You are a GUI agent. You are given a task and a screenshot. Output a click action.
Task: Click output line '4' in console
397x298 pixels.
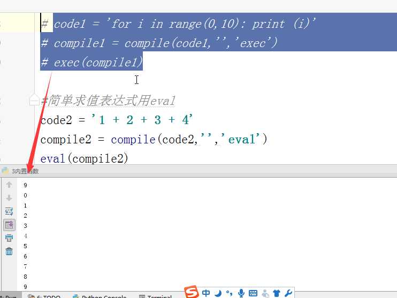[x=25, y=236]
